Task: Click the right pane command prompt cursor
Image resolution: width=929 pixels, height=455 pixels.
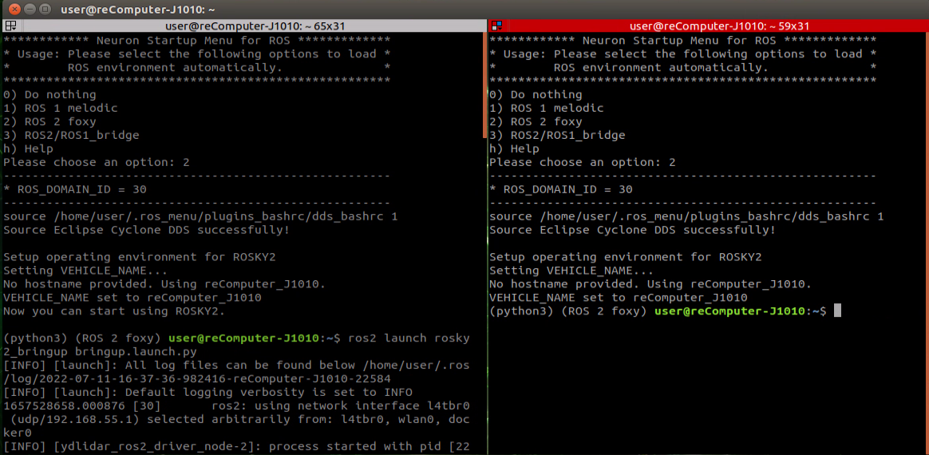Action: (837, 311)
